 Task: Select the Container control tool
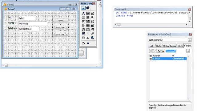coord(83,38)
